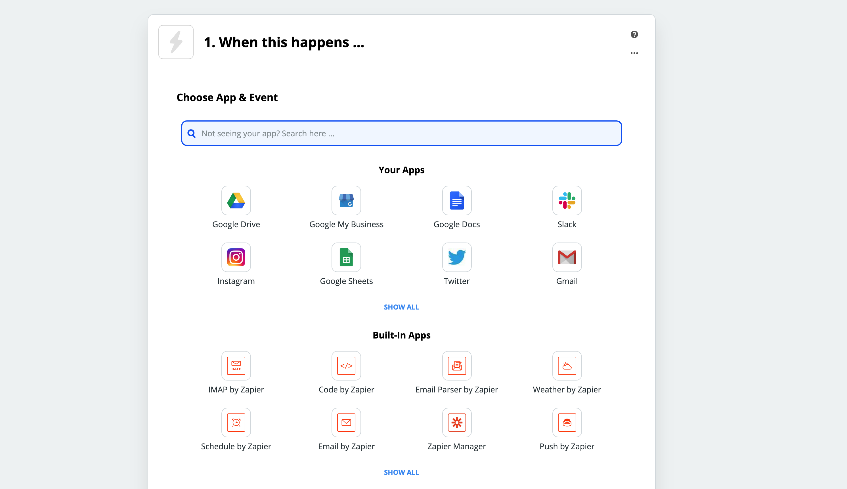Choose the Zapier Manager icon
847x489 pixels.
click(456, 423)
